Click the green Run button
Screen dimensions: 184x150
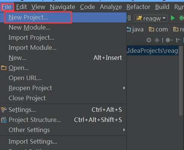173,18
